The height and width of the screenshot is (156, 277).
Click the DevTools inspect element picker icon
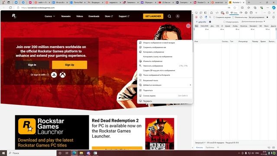tap(196, 13)
